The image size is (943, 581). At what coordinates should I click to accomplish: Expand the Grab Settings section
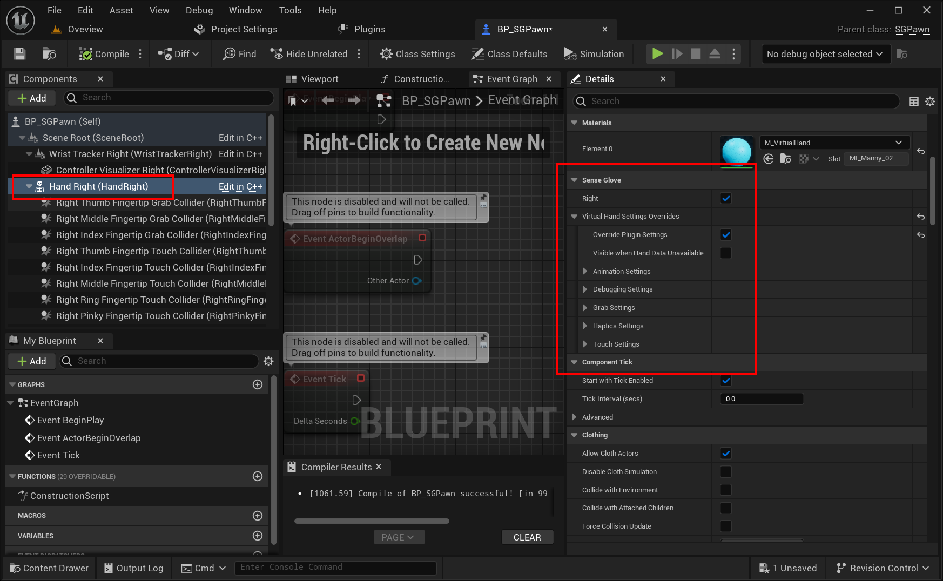click(x=585, y=308)
